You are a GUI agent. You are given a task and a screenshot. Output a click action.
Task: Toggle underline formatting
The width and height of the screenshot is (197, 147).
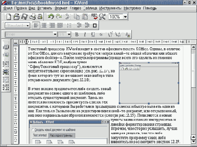(x=93, y=34)
